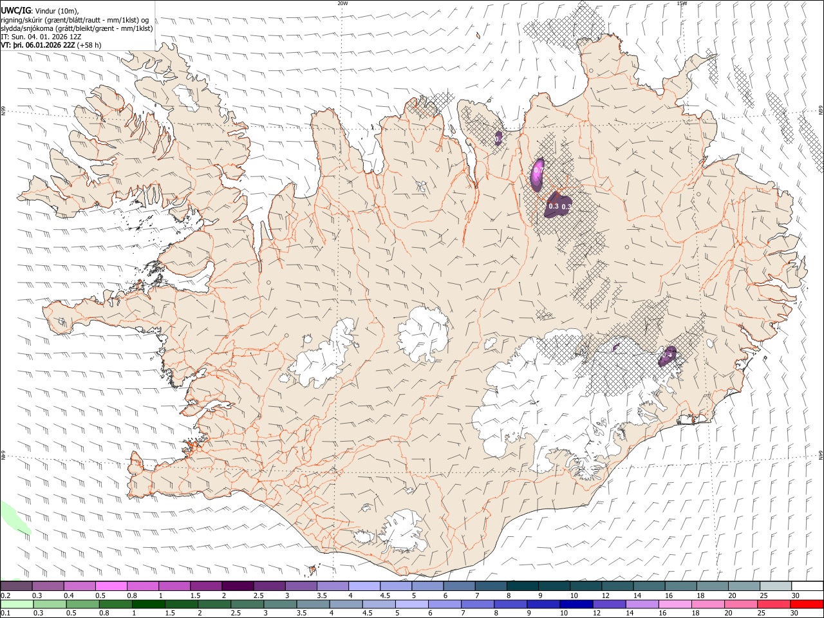Click the 'IT: Sun. 04. 01. 2026 12Z' line

point(41,37)
